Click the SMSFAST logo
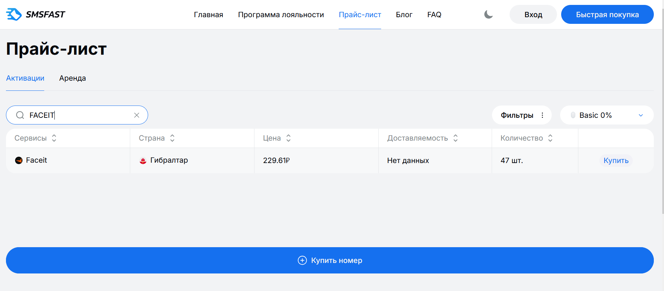Viewport: 664px width, 291px height. coord(35,14)
